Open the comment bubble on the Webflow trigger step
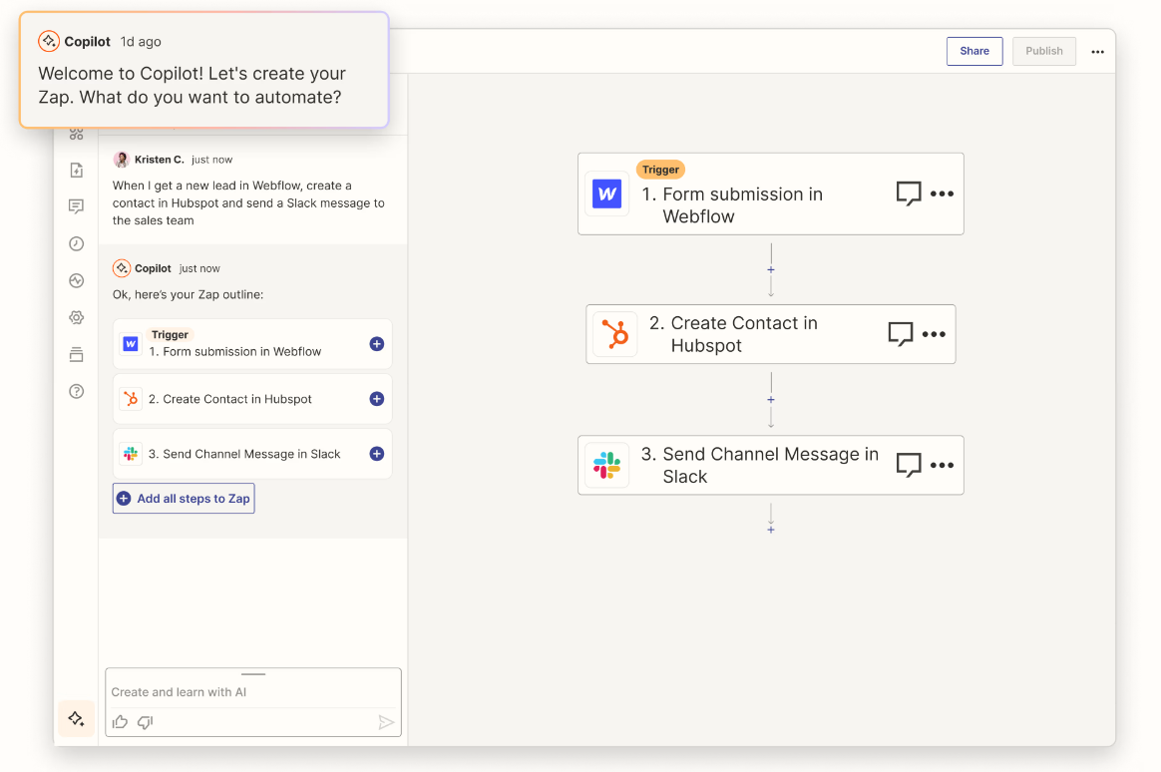The image size is (1161, 772). 908,193
